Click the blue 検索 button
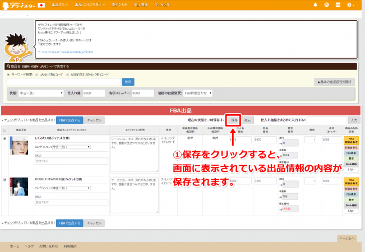 [128, 82]
